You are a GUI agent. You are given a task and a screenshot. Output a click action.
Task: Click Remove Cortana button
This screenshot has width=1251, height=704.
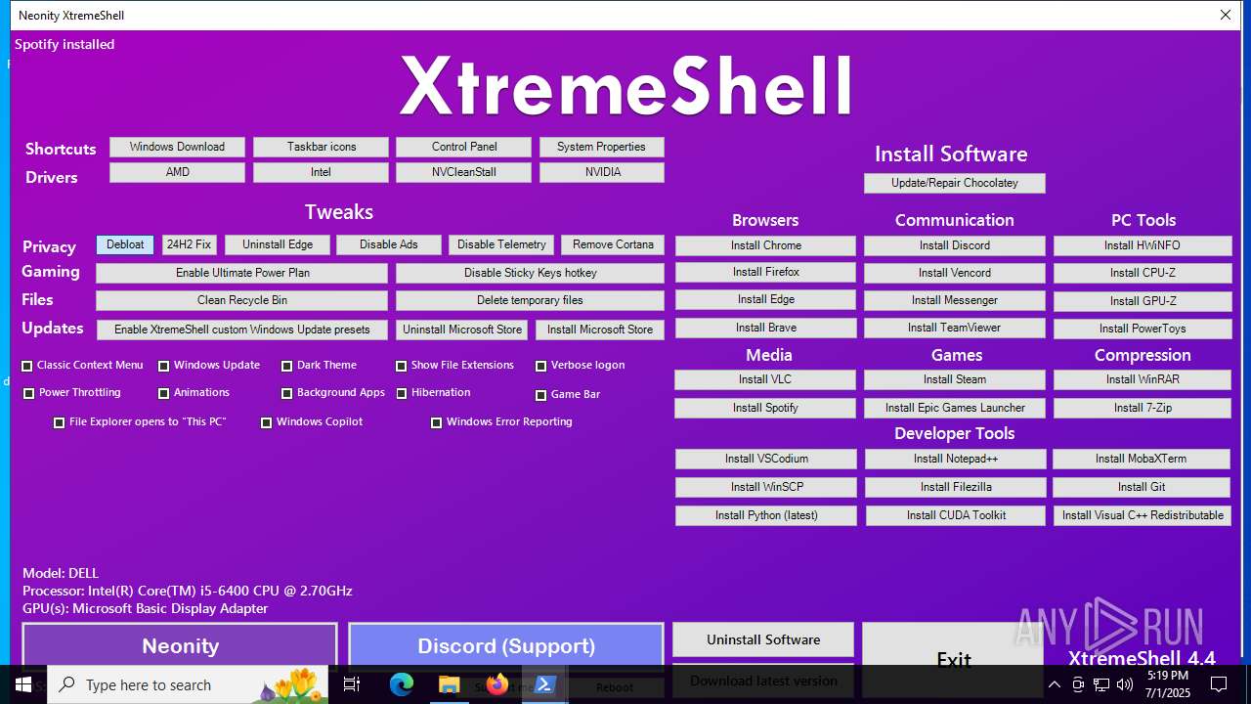[x=613, y=244]
